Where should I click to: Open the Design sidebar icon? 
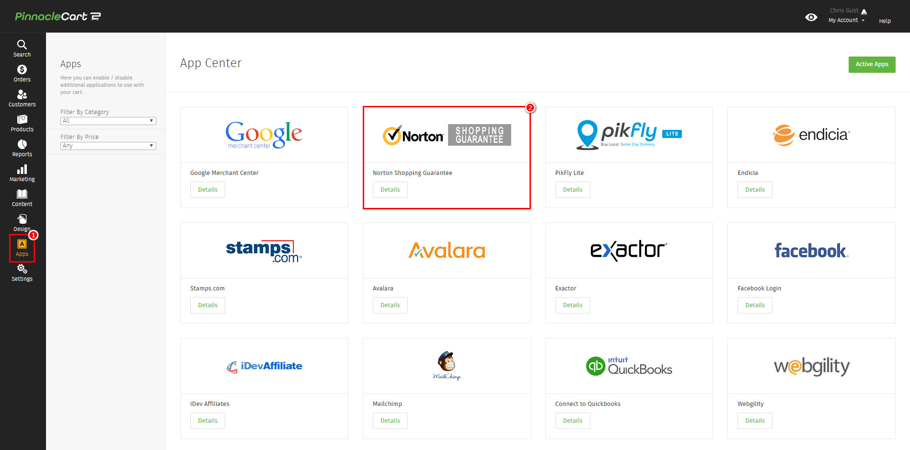(22, 219)
